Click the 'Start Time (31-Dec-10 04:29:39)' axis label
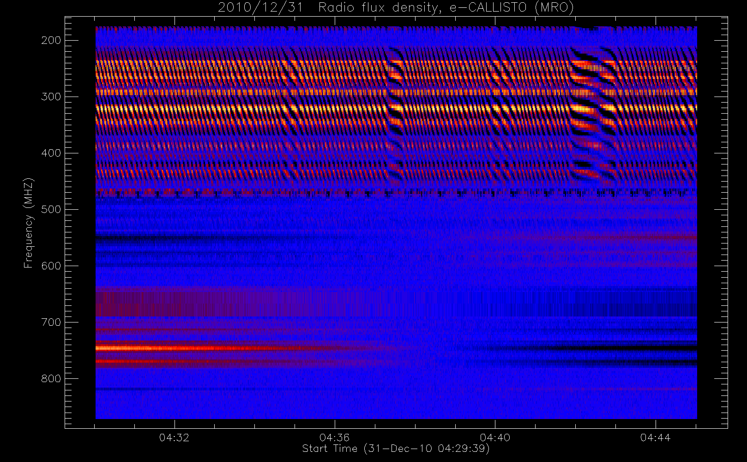 coord(396,449)
